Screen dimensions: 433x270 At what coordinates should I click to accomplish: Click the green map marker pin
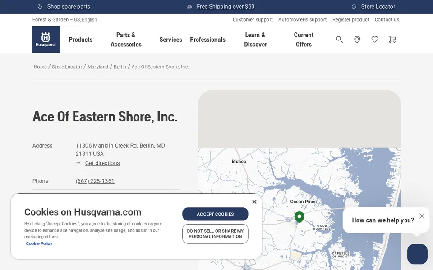(299, 217)
